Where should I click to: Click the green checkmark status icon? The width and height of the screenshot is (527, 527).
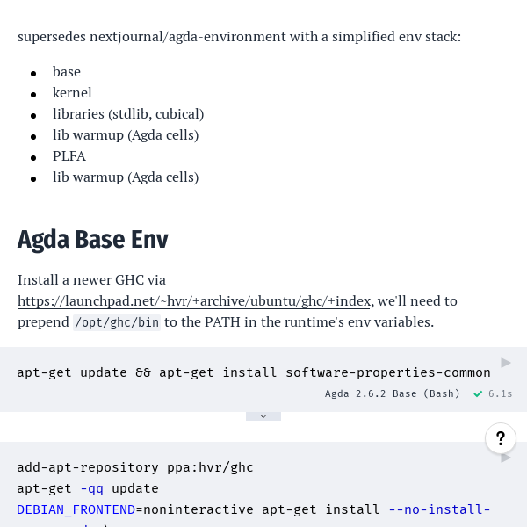coord(478,393)
